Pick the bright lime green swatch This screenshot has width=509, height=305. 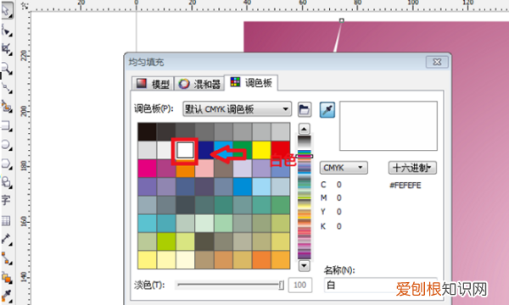[166, 241]
